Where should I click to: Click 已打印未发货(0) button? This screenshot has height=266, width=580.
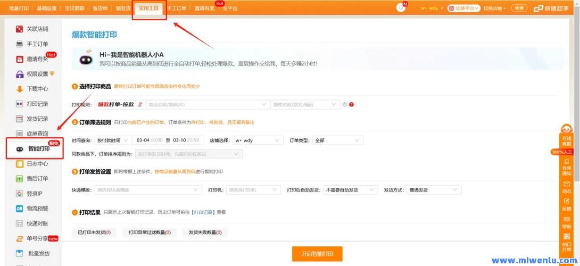pos(94,232)
